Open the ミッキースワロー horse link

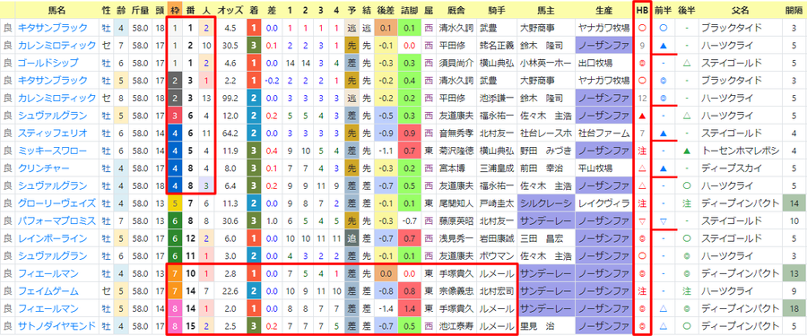(x=52, y=151)
